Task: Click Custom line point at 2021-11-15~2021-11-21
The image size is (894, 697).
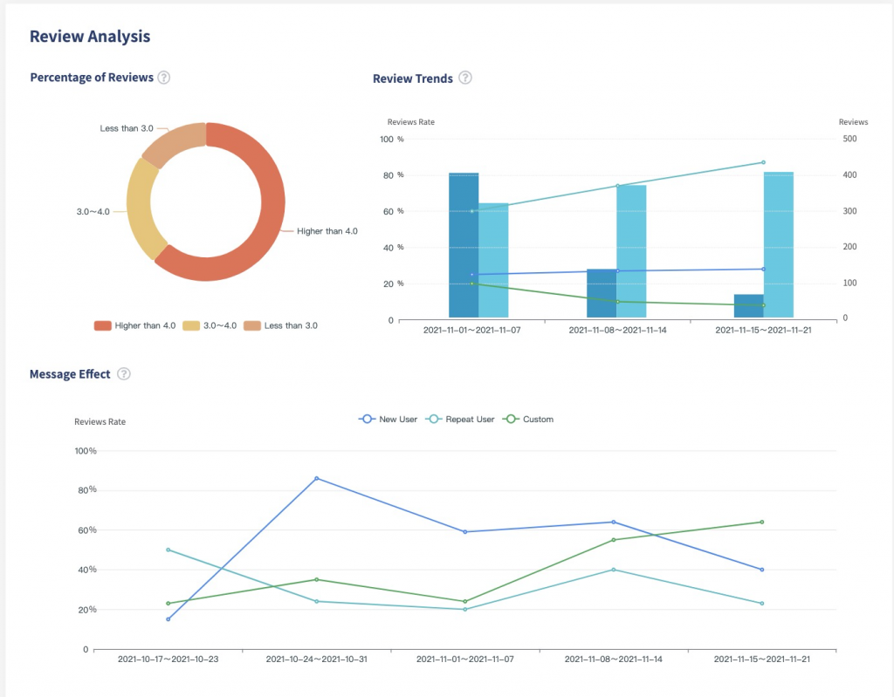Action: tap(762, 523)
